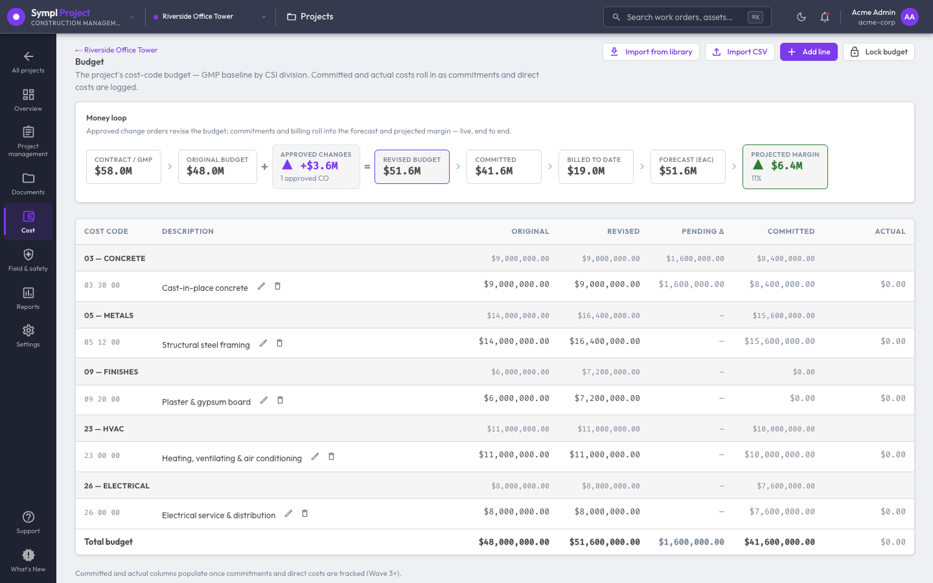Viewport: 933px width, 583px height.
Task: Click Cast-in-place pending $1,600,000.00 value
Action: (x=691, y=284)
